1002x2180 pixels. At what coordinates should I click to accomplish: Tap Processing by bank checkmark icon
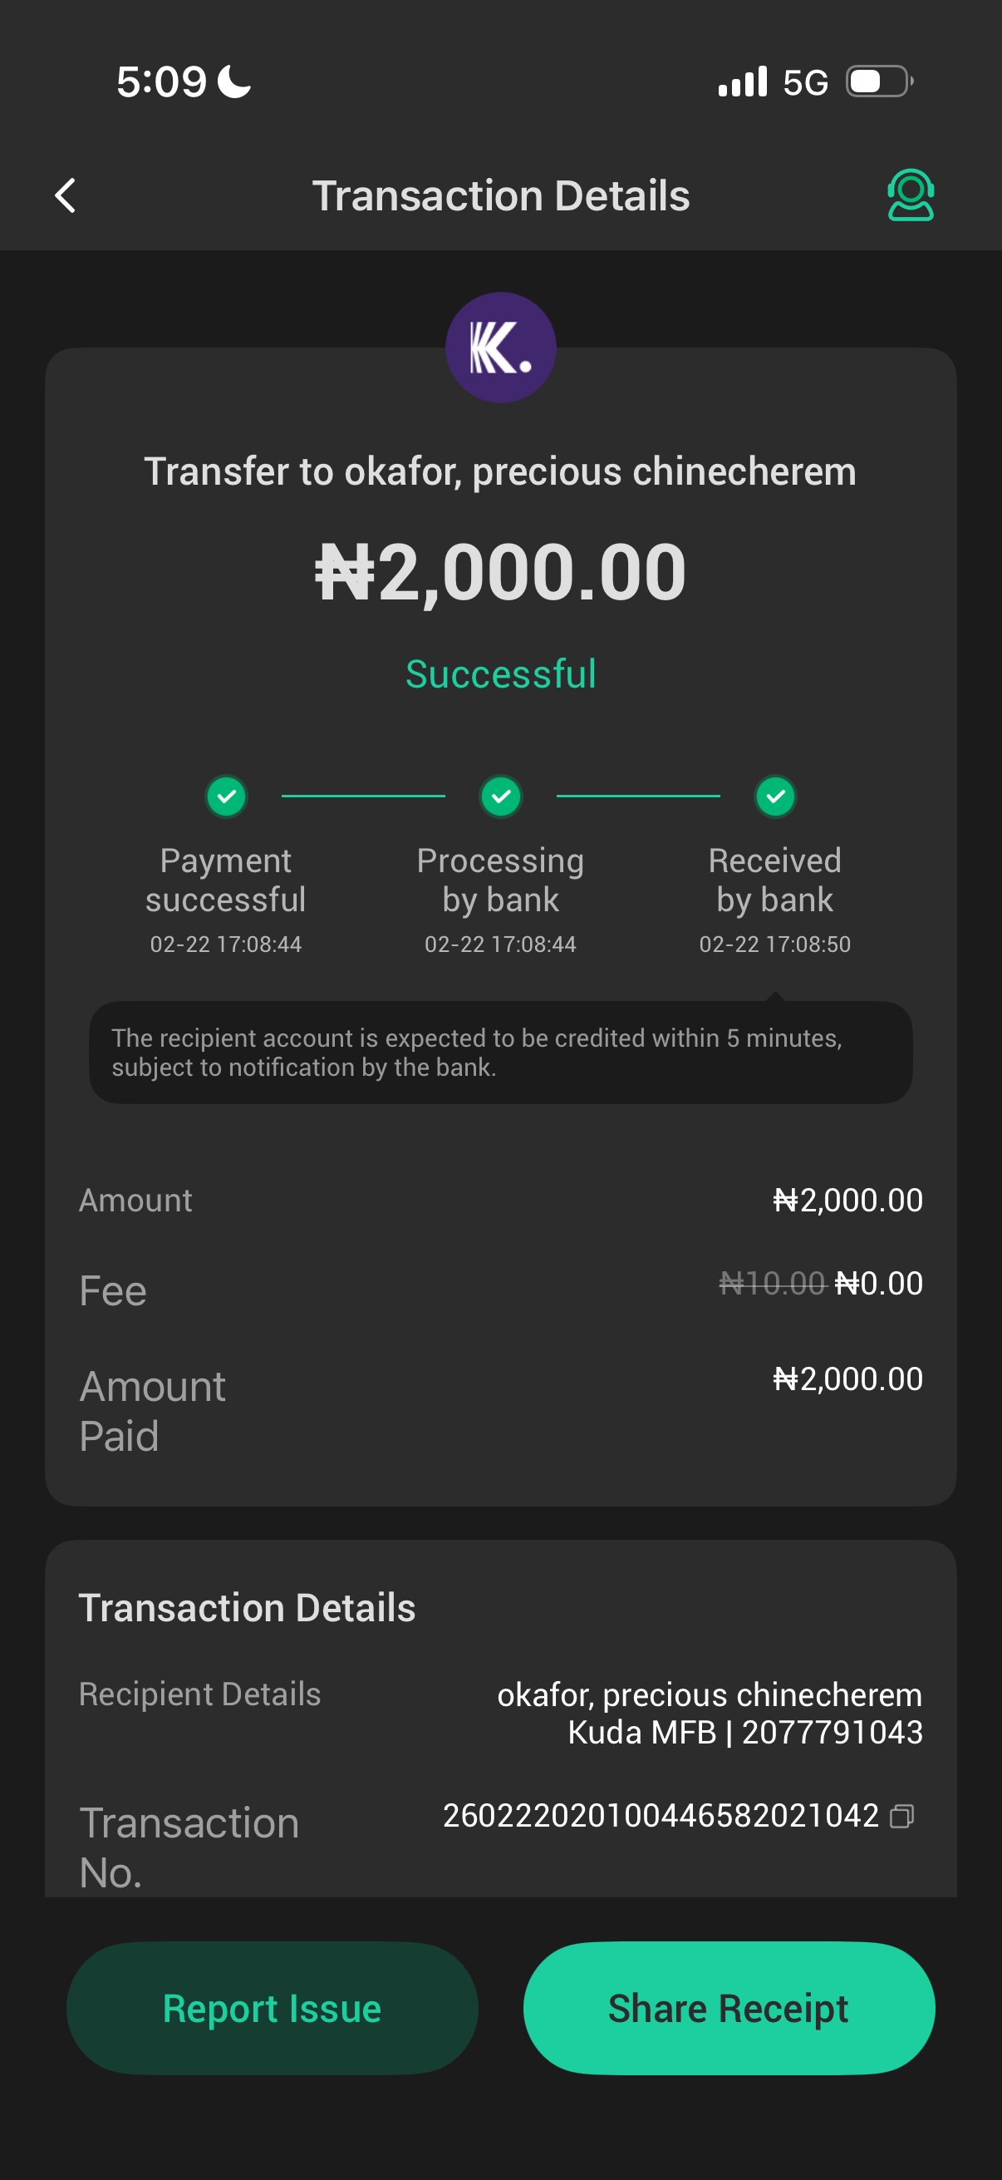point(500,797)
